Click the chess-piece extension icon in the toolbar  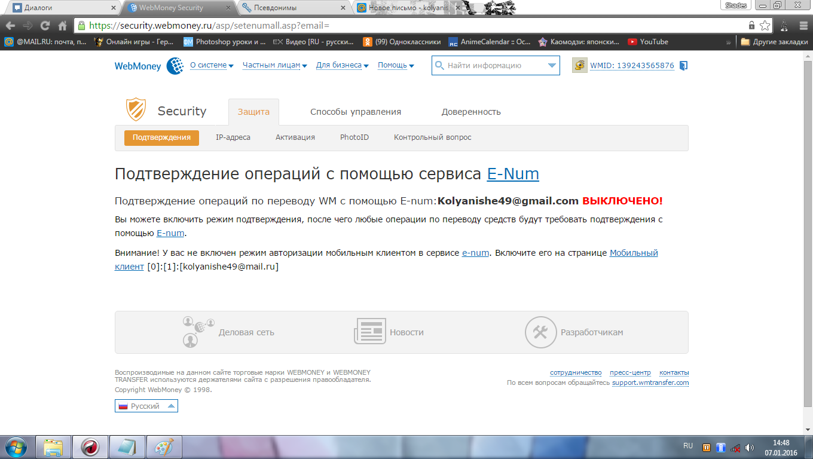coord(784,26)
